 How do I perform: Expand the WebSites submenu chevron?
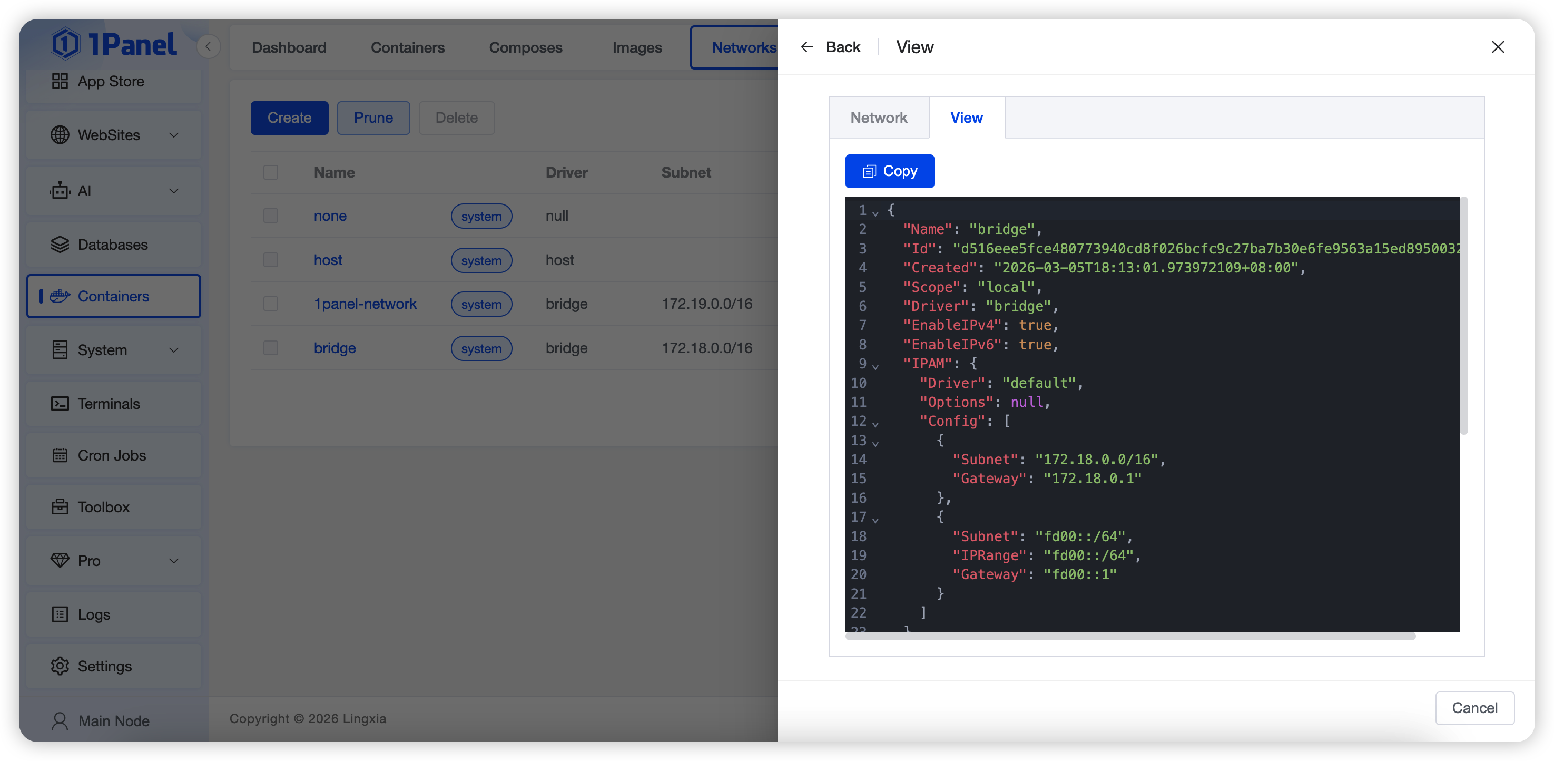(174, 135)
